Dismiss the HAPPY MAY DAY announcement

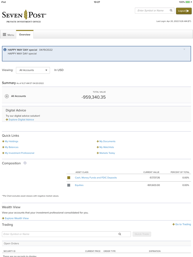tap(184, 49)
